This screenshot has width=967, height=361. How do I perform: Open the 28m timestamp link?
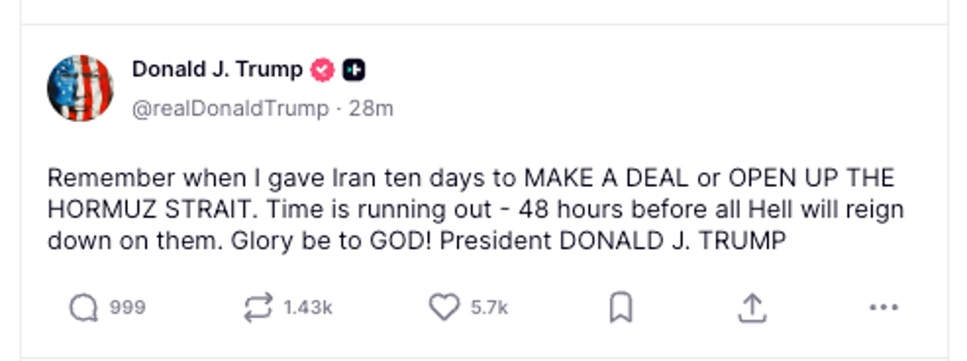pyautogui.click(x=371, y=109)
